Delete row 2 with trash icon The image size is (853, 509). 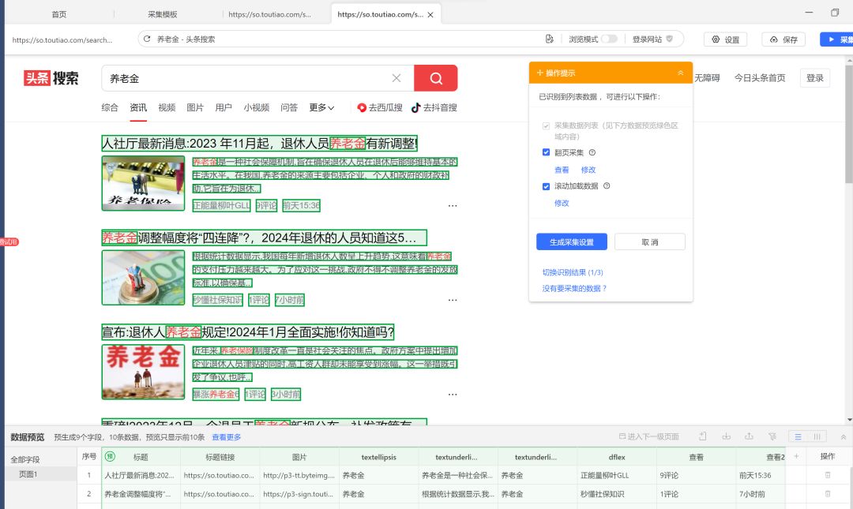point(828,494)
